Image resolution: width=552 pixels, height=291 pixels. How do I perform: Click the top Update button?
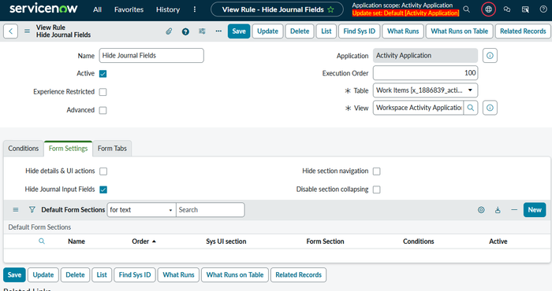tap(267, 31)
